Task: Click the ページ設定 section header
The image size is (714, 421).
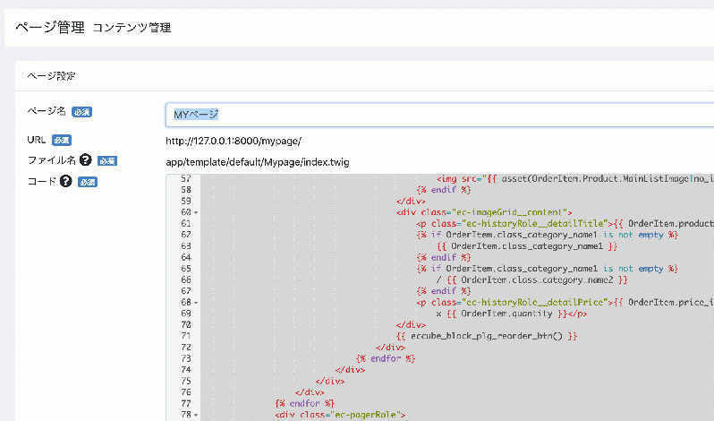Action: click(52, 76)
